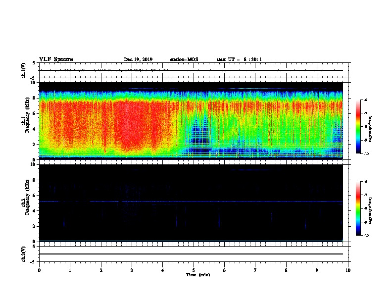This screenshot has width=392, height=303.
Task: Click the "ch.3(V)" axis label
Action: (24, 254)
